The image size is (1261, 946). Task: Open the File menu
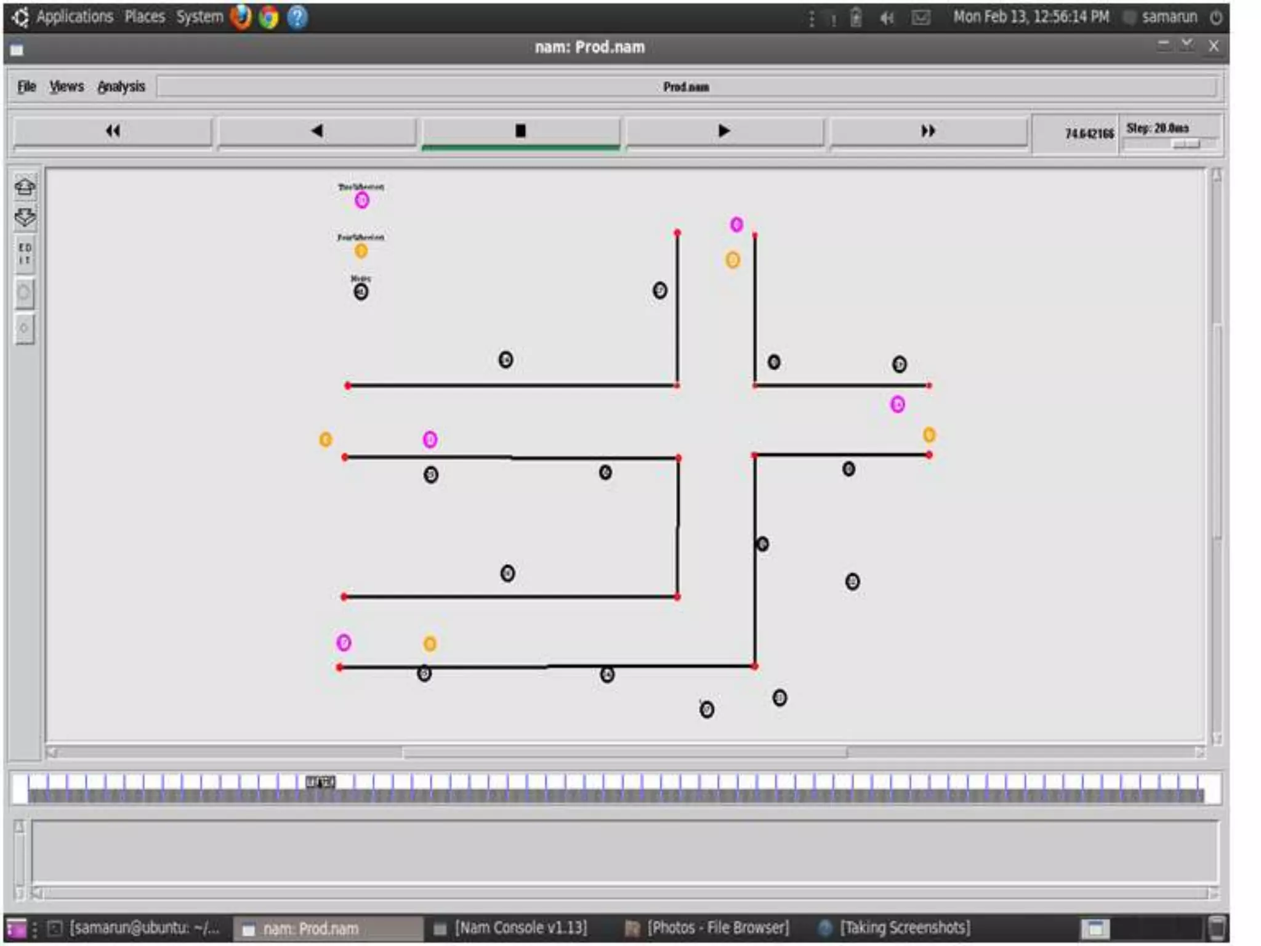click(x=26, y=87)
